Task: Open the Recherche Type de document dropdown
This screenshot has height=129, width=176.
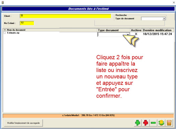Action: 164,19
